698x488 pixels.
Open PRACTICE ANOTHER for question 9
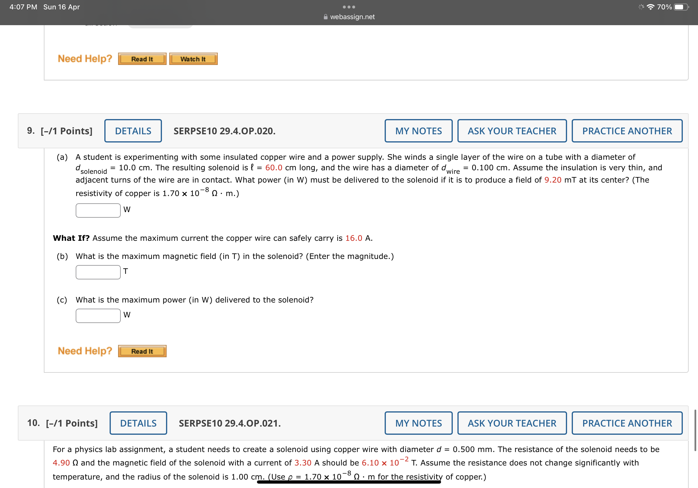pos(627,131)
